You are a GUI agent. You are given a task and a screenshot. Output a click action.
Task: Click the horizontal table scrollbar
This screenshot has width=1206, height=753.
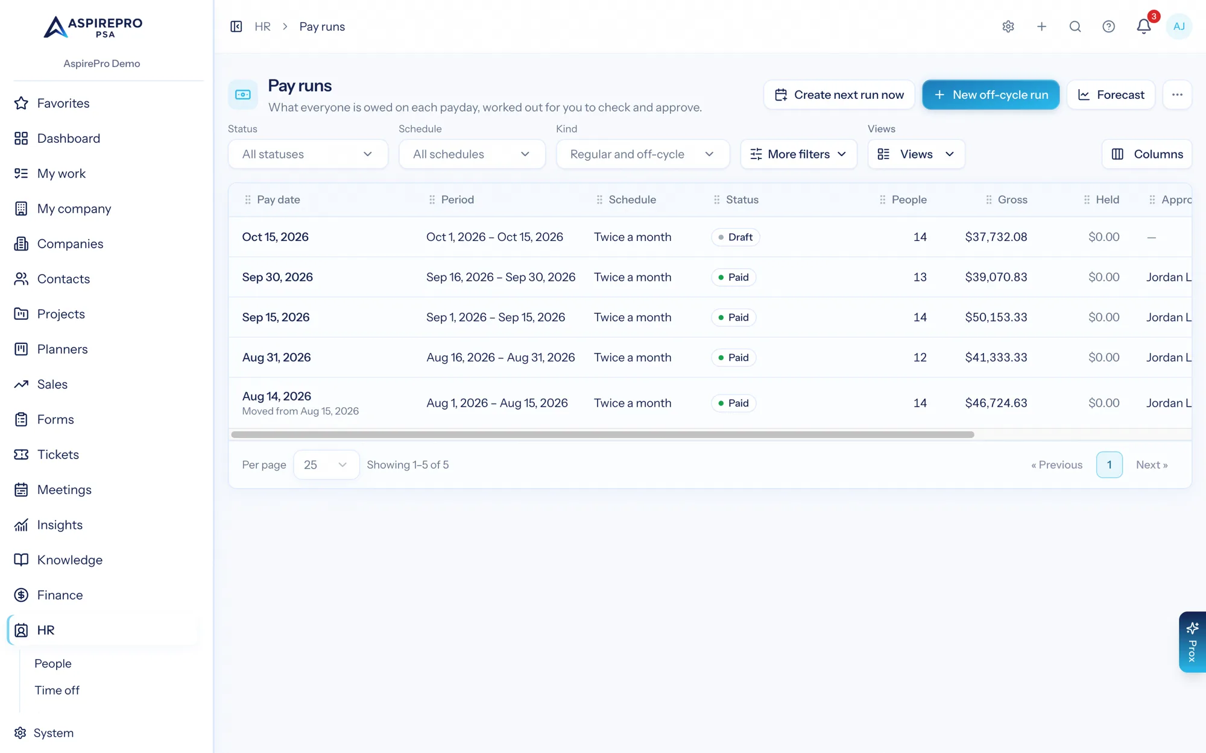click(x=602, y=434)
